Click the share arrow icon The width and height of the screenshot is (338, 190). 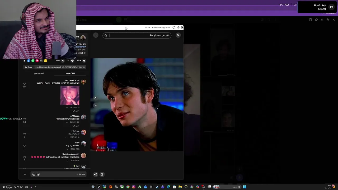click(24, 61)
